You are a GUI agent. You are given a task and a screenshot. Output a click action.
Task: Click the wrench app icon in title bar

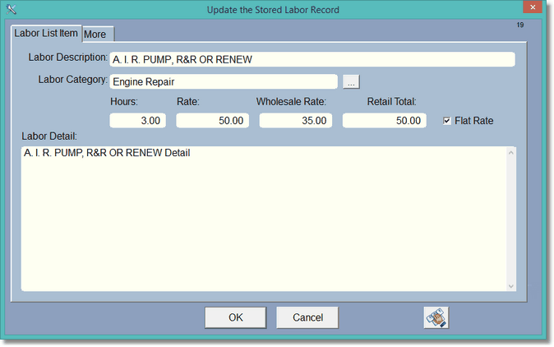pos(11,10)
